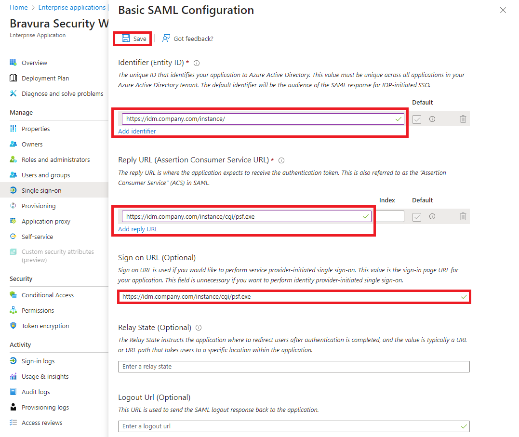Image resolution: width=519 pixels, height=437 pixels.
Task: Click the Add reply URL link
Action: pyautogui.click(x=137, y=228)
